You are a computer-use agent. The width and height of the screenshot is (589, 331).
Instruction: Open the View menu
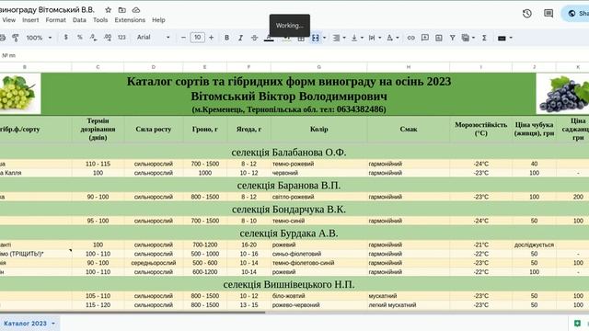click(x=8, y=20)
